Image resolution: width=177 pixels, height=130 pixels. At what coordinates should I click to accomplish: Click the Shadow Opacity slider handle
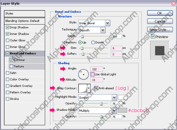(x=101, y=117)
